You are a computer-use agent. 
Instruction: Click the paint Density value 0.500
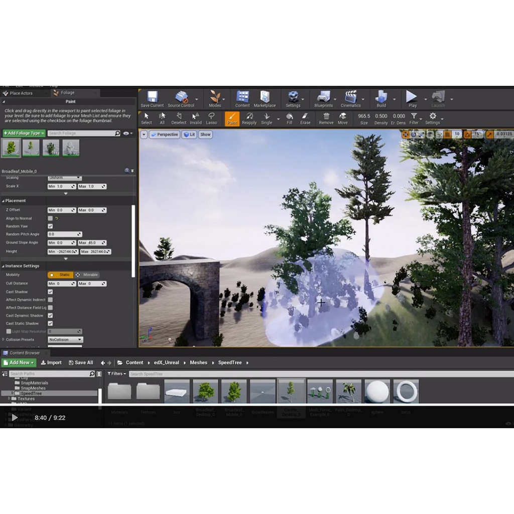381,116
